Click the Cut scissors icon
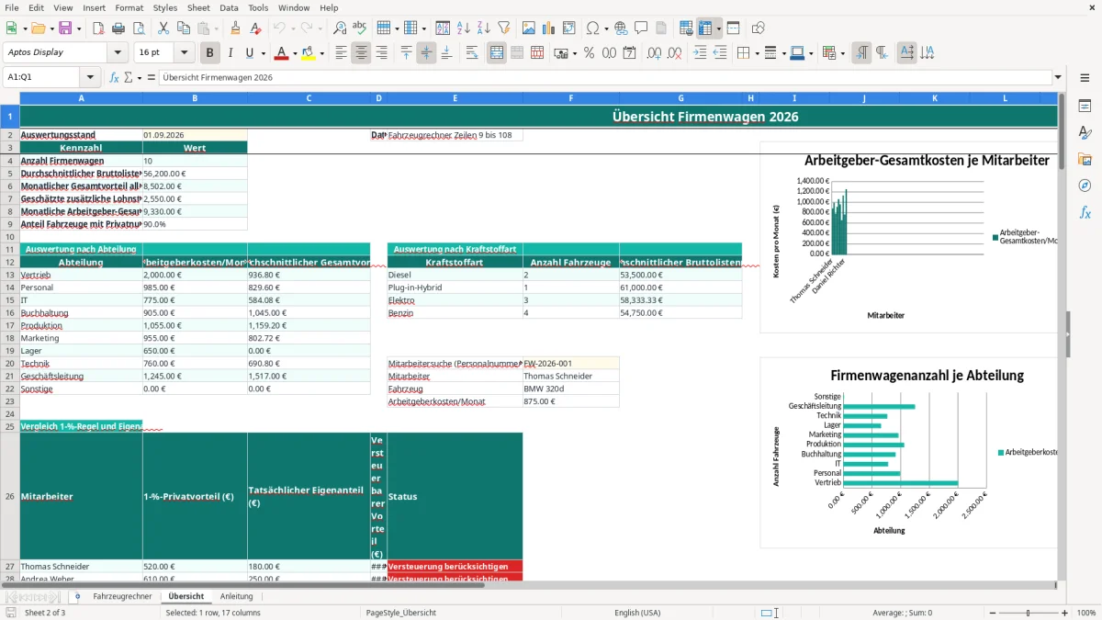 pos(163,28)
